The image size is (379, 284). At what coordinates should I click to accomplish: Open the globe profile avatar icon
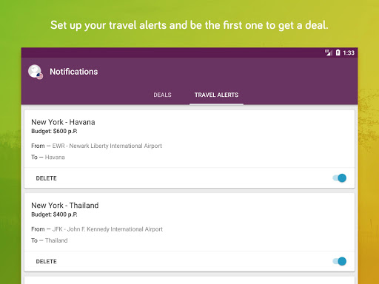(35, 72)
